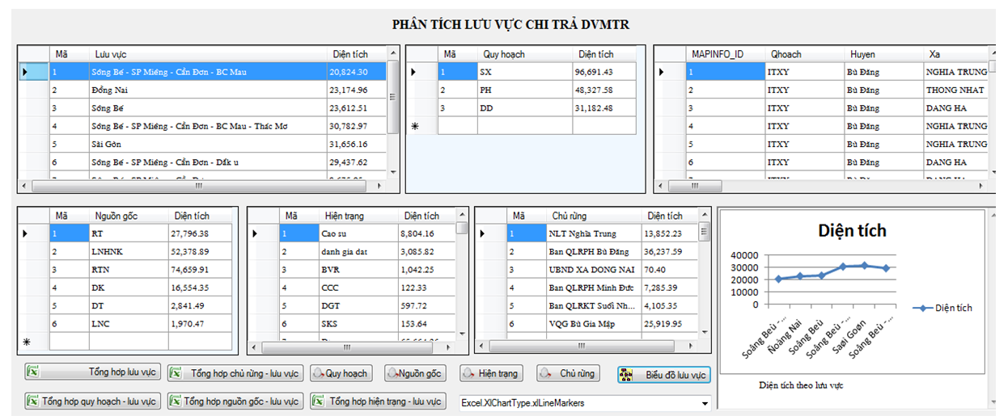Image resolution: width=1008 pixels, height=420 pixels.
Task: Select the Sông Bé - SP Miếng - Cần Đơn - Dầk u row
Action: point(203,162)
